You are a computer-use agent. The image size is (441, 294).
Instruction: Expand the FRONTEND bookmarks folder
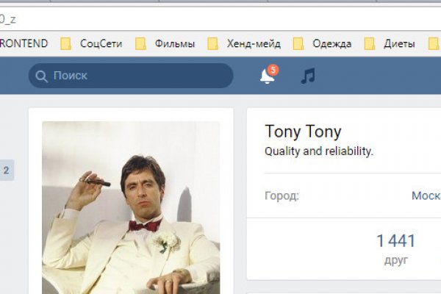click(24, 44)
